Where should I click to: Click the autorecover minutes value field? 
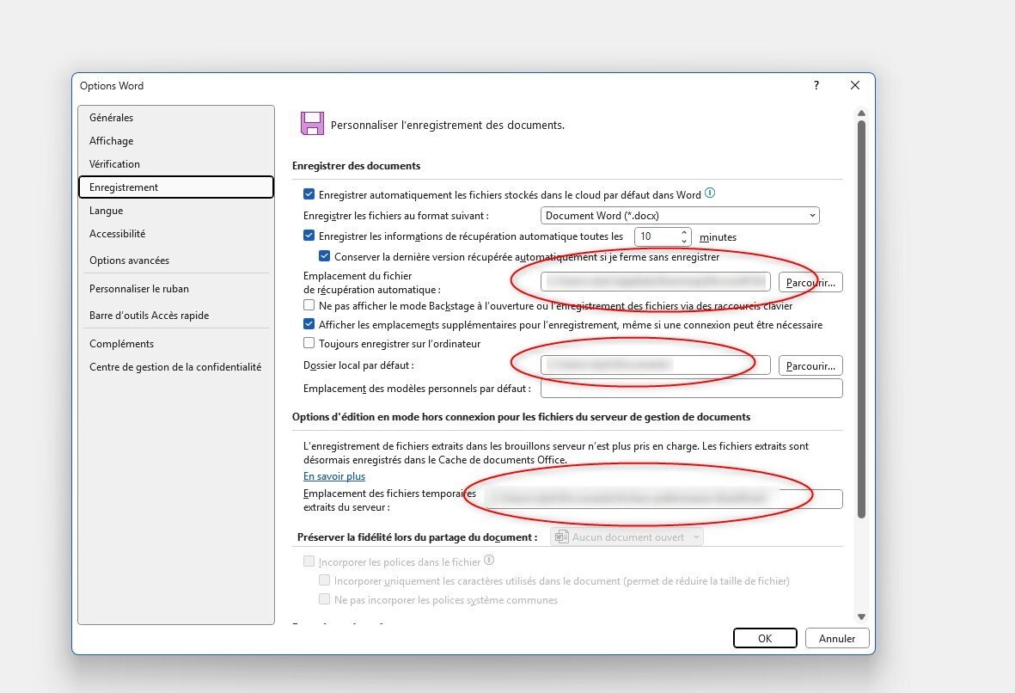pyautogui.click(x=657, y=236)
